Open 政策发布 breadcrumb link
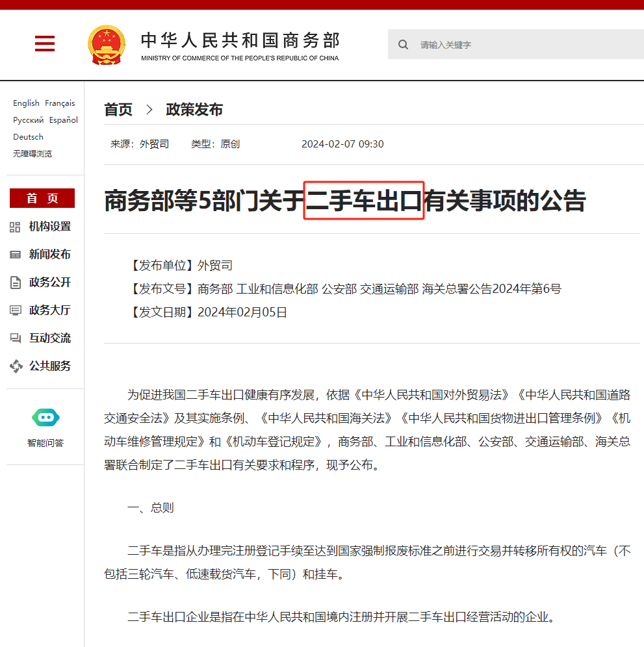This screenshot has width=644, height=647. click(x=194, y=110)
